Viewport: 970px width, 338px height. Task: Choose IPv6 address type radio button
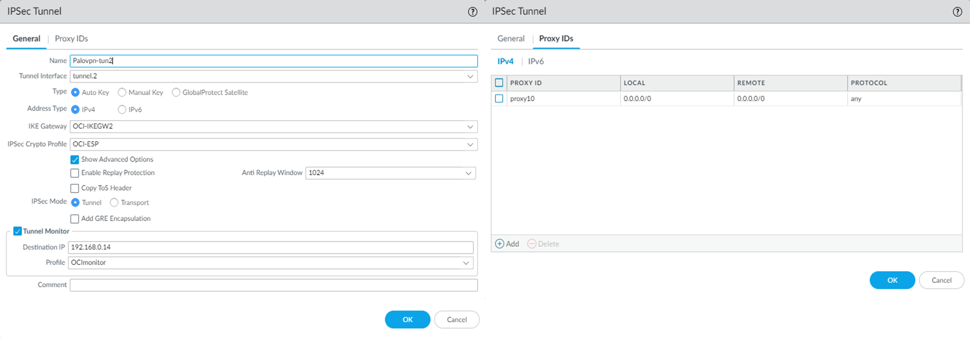122,110
